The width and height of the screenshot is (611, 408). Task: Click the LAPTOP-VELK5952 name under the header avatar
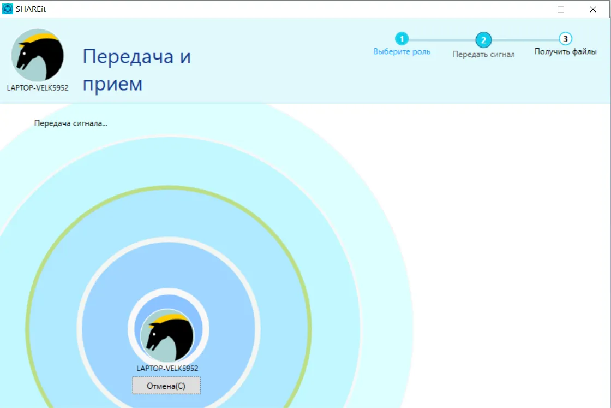[x=38, y=87]
